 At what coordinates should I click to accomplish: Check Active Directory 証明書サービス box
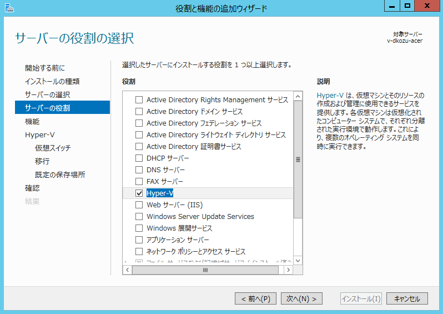coord(139,147)
